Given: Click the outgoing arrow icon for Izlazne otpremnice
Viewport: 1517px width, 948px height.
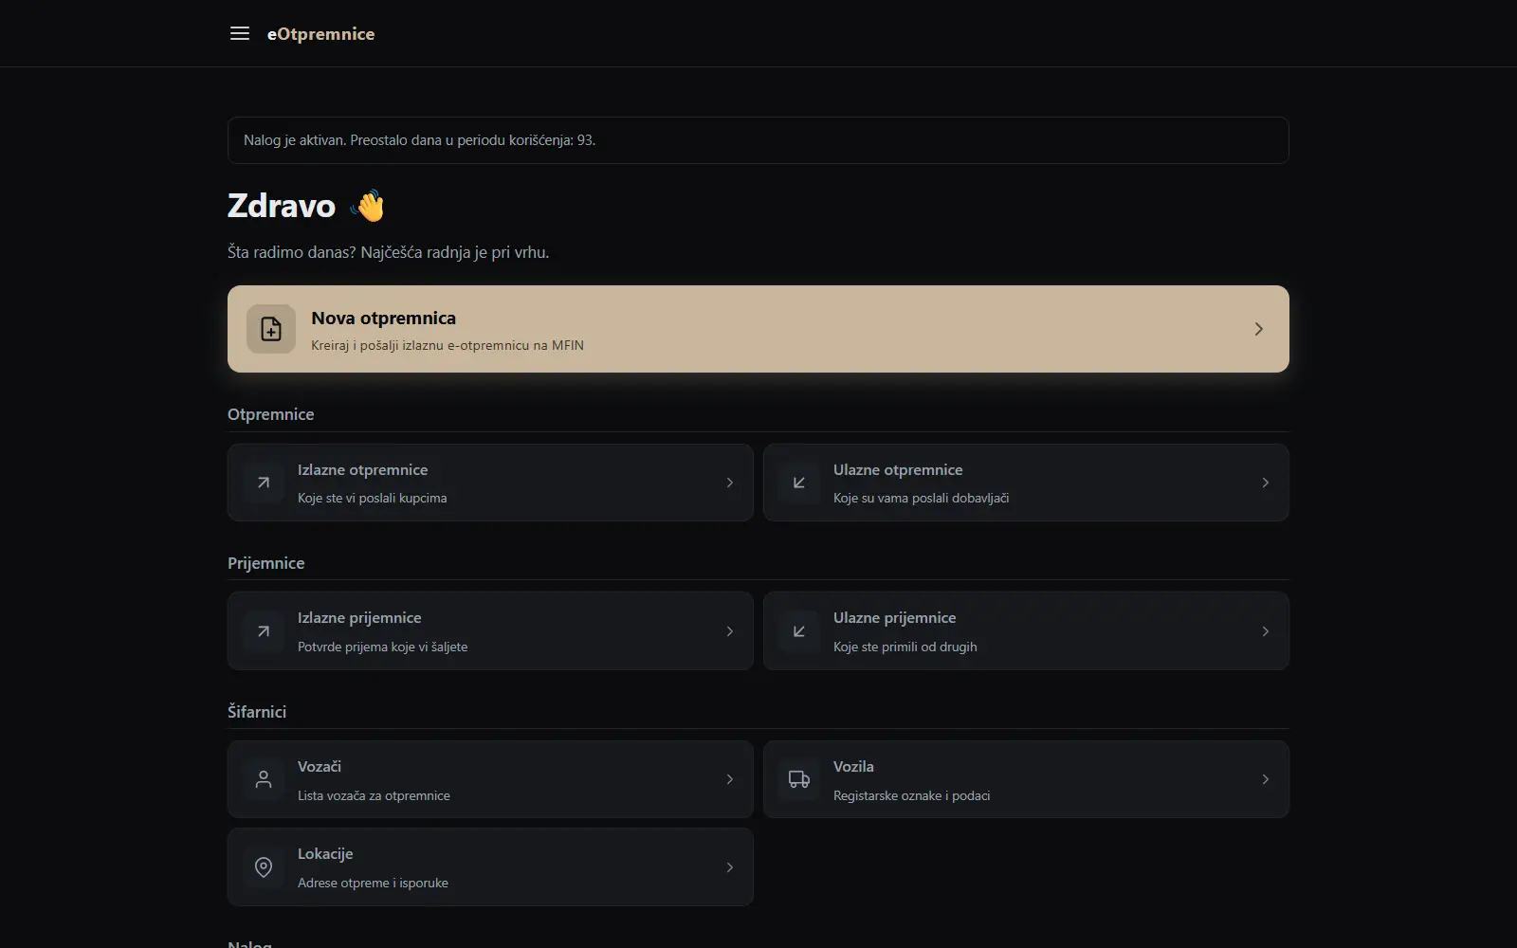Looking at the screenshot, I should [x=264, y=483].
